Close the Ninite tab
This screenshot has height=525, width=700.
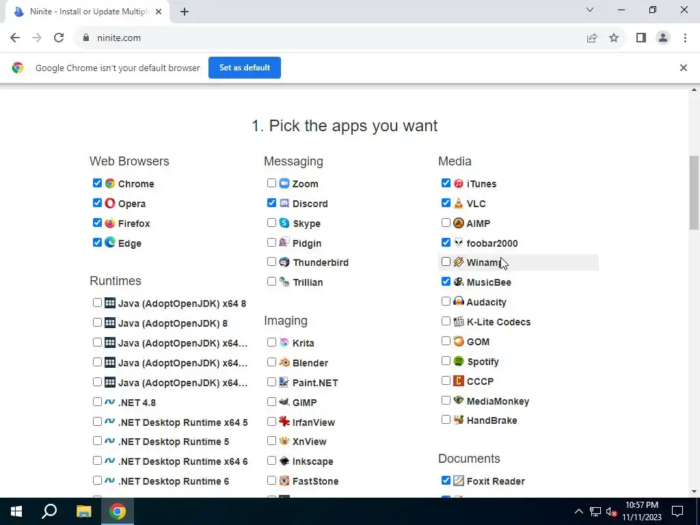tap(159, 12)
